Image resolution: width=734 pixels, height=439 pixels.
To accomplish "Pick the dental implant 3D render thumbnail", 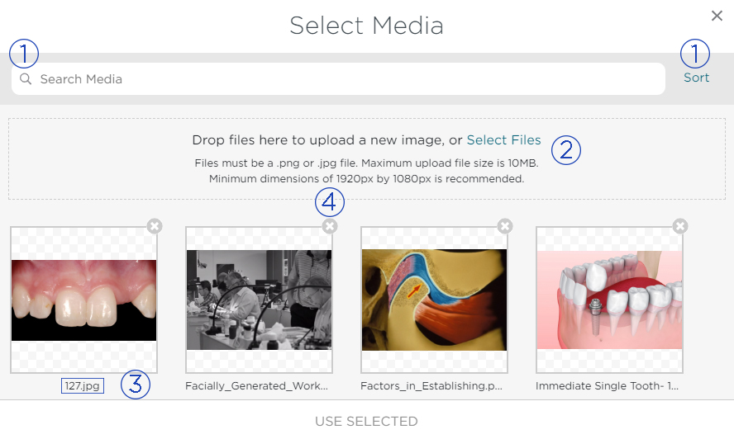I will 609,300.
